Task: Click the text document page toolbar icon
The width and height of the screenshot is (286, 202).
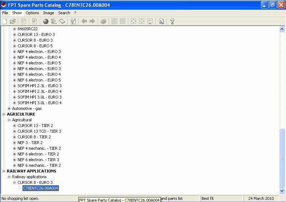Action: (x=24, y=21)
